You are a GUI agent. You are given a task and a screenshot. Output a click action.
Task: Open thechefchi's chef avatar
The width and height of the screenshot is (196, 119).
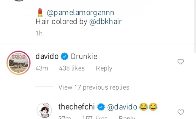pyautogui.click(x=44, y=110)
